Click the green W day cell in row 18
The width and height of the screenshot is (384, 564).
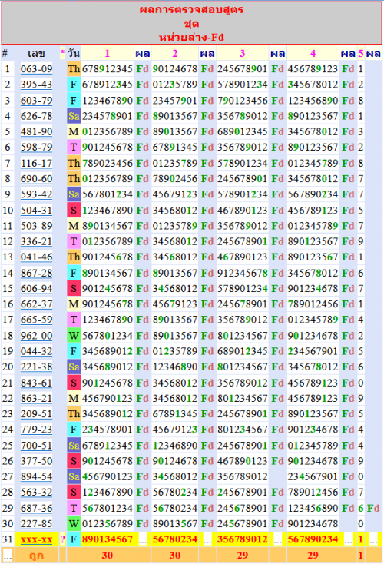[x=74, y=336]
